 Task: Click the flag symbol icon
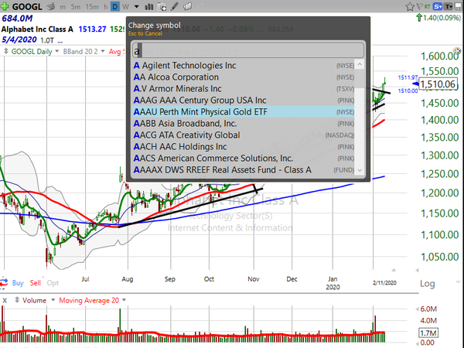click(x=419, y=6)
